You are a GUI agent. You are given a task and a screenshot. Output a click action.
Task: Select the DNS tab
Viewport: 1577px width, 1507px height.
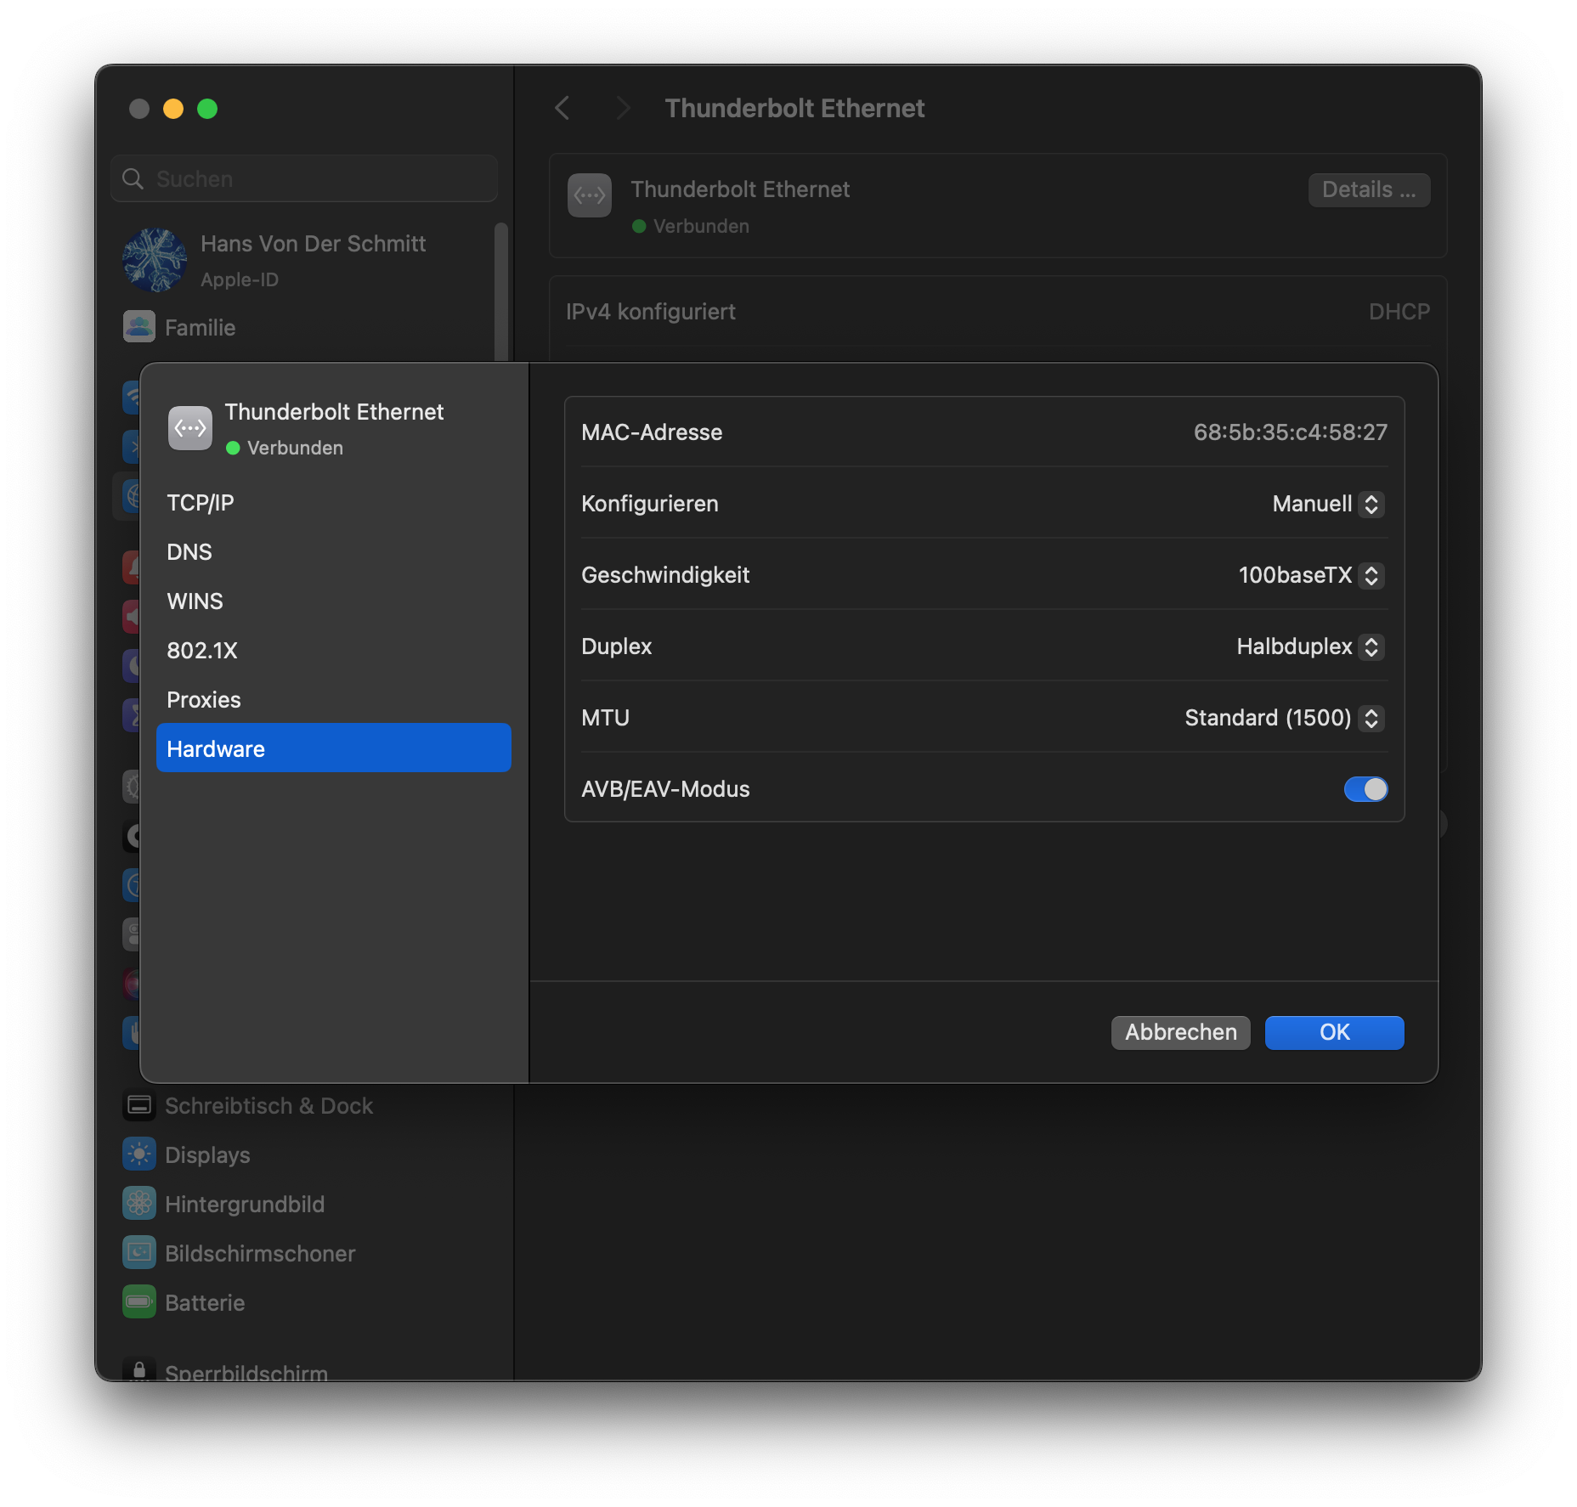pyautogui.click(x=189, y=552)
